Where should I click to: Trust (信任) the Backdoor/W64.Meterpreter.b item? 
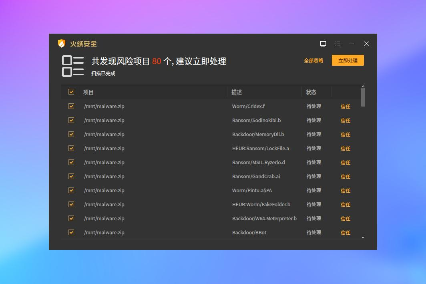(346, 219)
